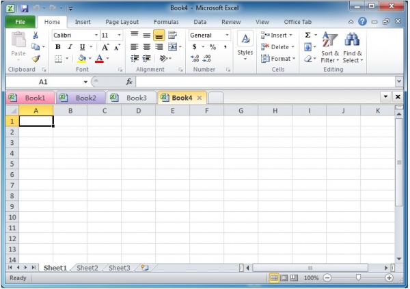Select the Format Painter brush
Image resolution: width=410 pixels, height=289 pixels.
tap(36, 59)
